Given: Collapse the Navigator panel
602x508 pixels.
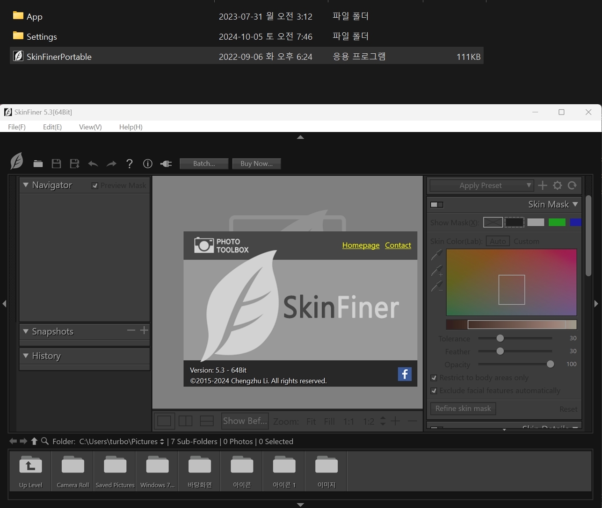Looking at the screenshot, I should (26, 185).
